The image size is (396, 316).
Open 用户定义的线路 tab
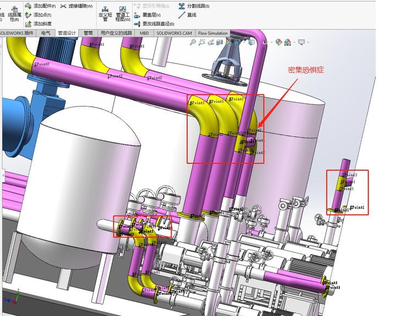pos(116,33)
